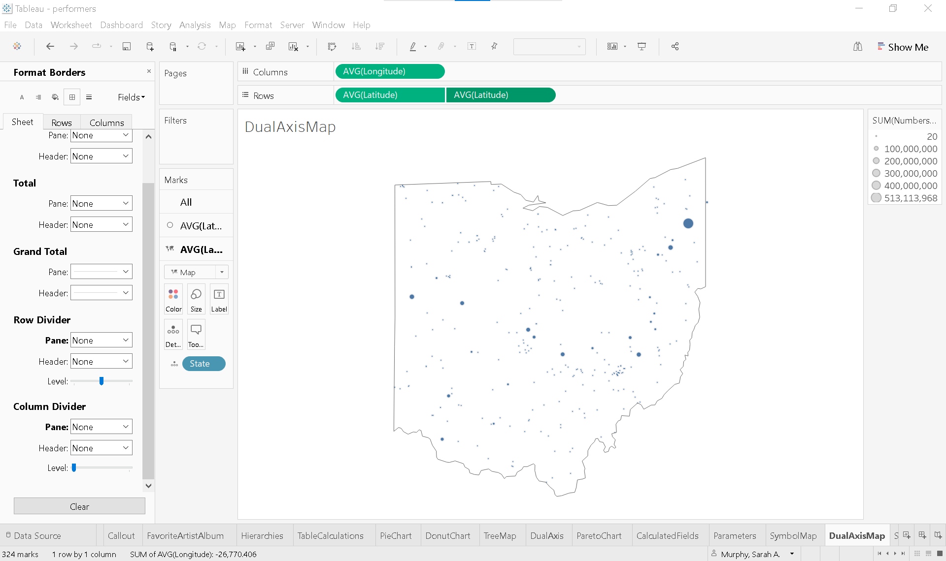Open Row Divider Pane dropdown
This screenshot has width=946, height=561.
click(101, 341)
